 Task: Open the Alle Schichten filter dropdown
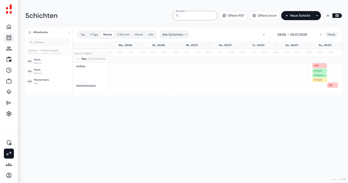(175, 35)
